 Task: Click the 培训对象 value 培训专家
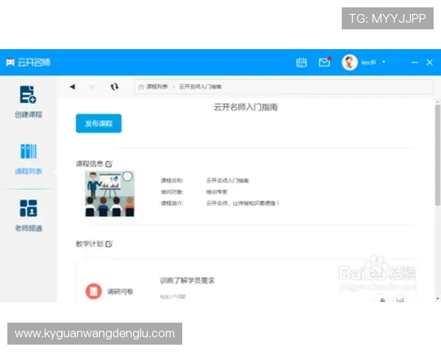217,192
